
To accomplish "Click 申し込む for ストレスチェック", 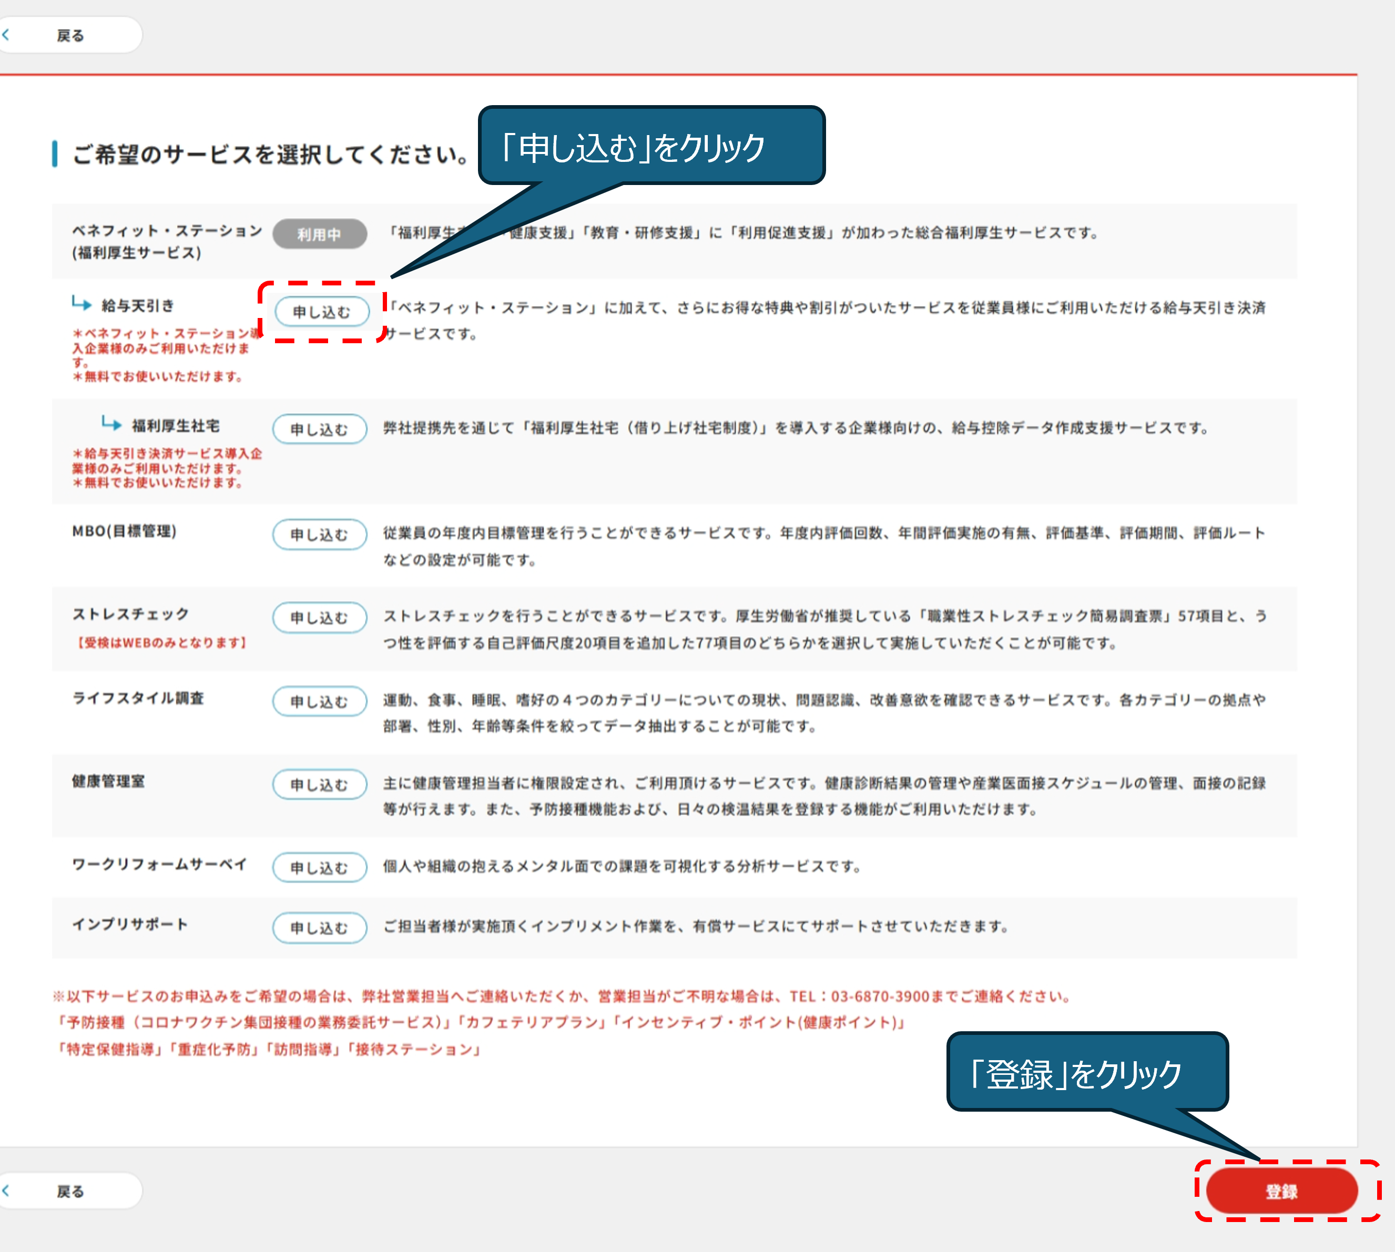I will click(x=319, y=618).
